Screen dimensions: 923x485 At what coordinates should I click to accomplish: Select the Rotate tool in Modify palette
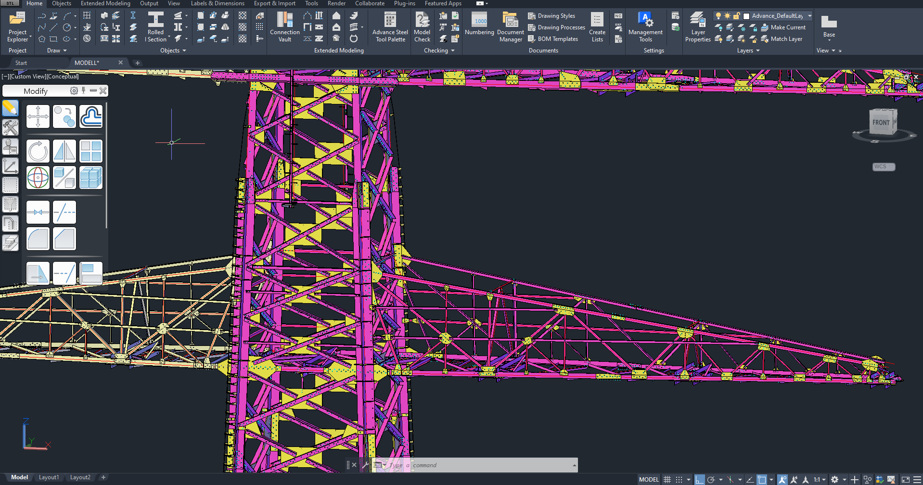point(38,151)
